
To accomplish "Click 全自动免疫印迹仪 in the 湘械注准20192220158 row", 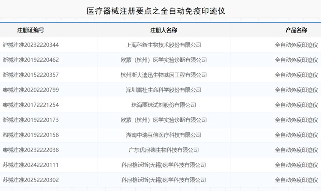I will [x=296, y=135].
